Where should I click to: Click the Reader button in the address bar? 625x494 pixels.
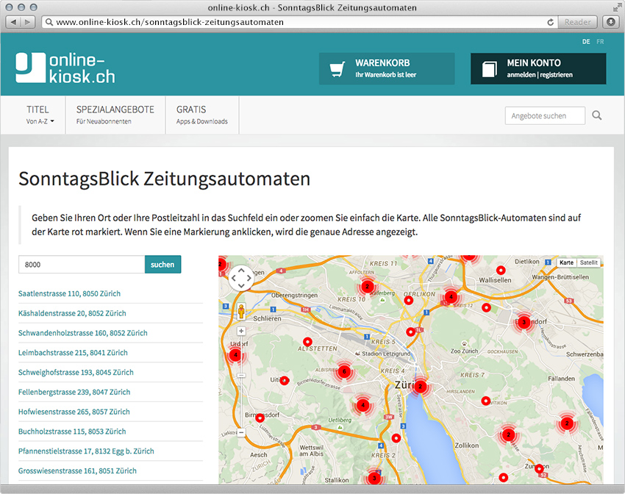(577, 22)
